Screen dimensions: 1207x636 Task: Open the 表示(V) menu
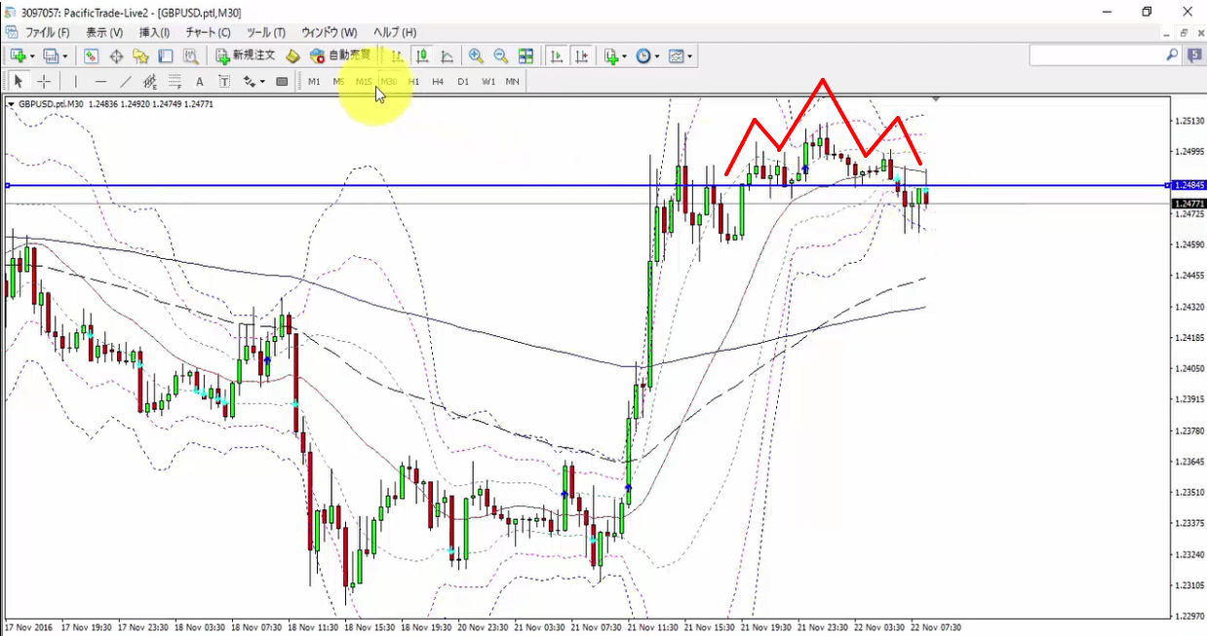(104, 33)
